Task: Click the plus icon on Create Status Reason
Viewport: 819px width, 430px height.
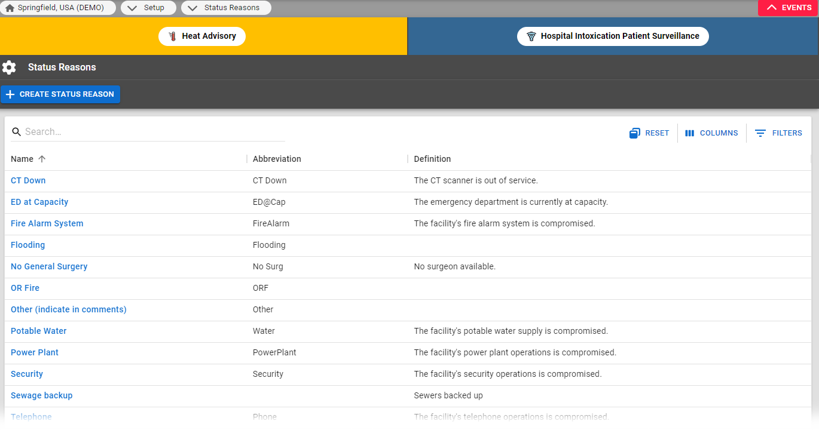Action: 10,94
